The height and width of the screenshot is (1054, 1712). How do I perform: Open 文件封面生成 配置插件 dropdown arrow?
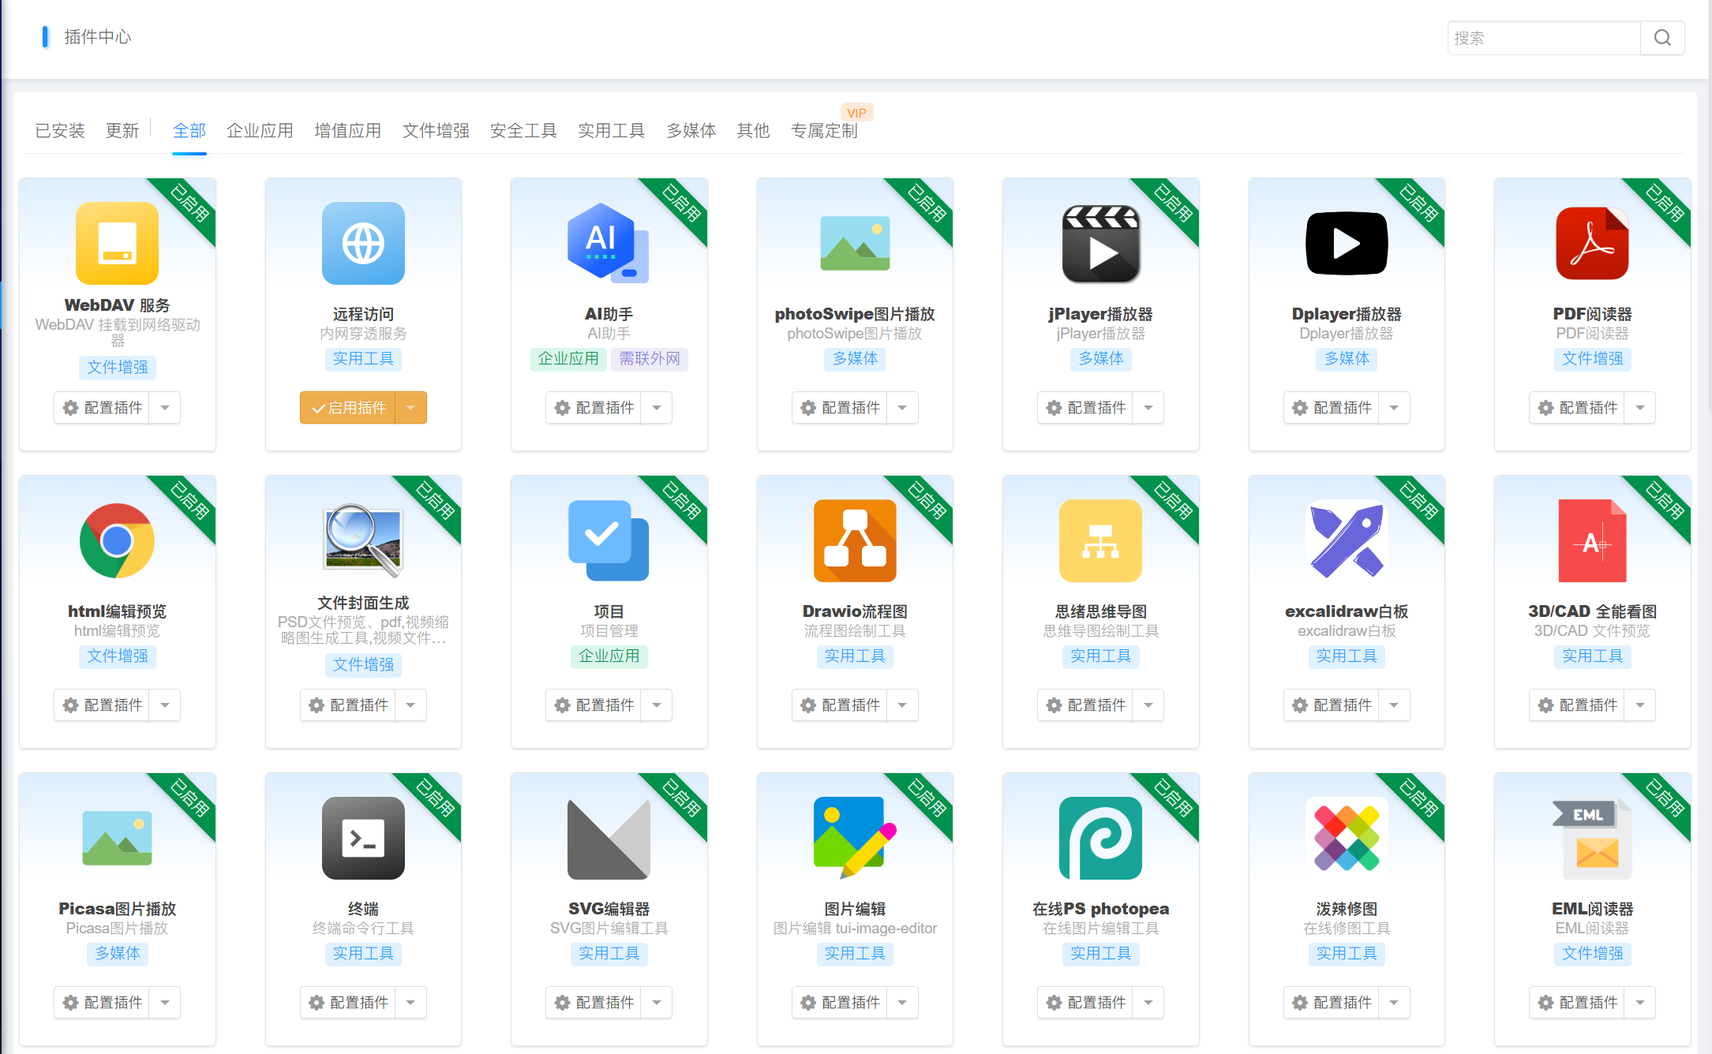coord(410,705)
